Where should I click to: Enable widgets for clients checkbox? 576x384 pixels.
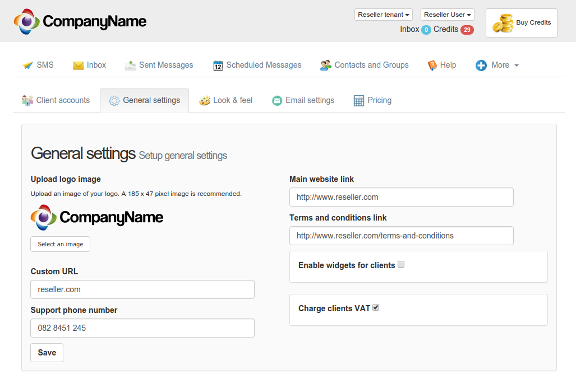tap(401, 265)
